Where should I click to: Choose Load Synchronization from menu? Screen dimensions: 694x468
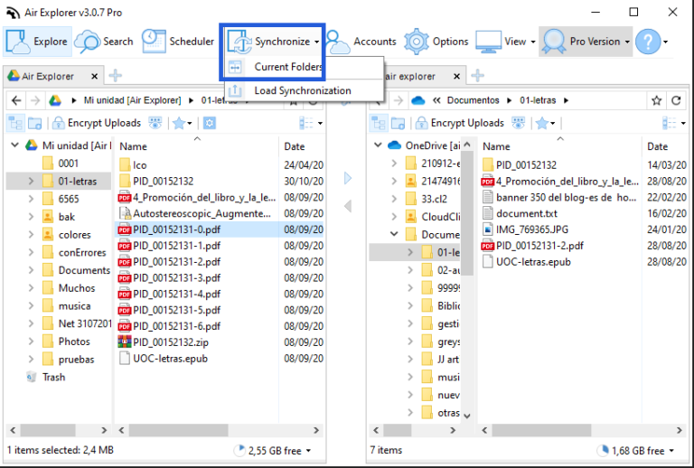click(302, 90)
